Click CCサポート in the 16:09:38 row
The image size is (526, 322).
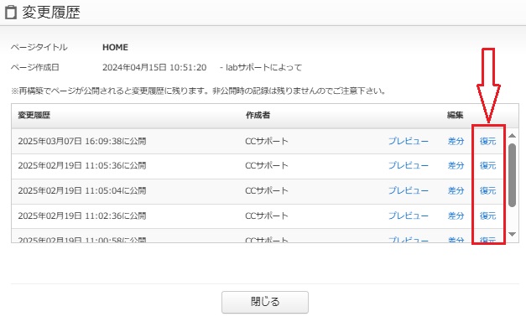pyautogui.click(x=267, y=141)
